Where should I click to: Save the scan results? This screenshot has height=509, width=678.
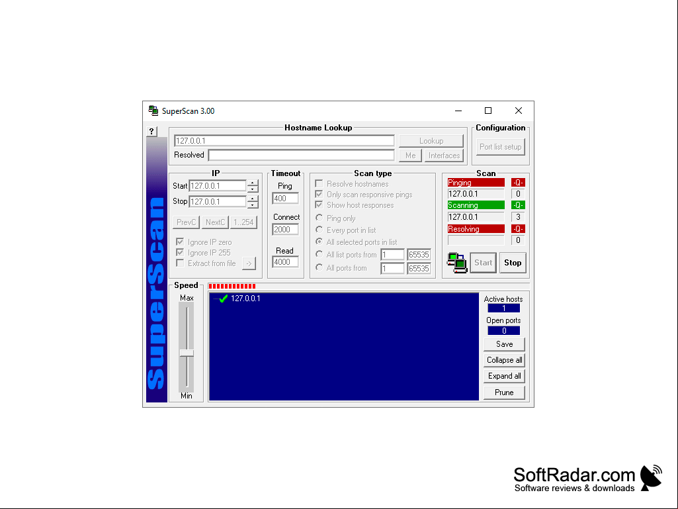(504, 345)
